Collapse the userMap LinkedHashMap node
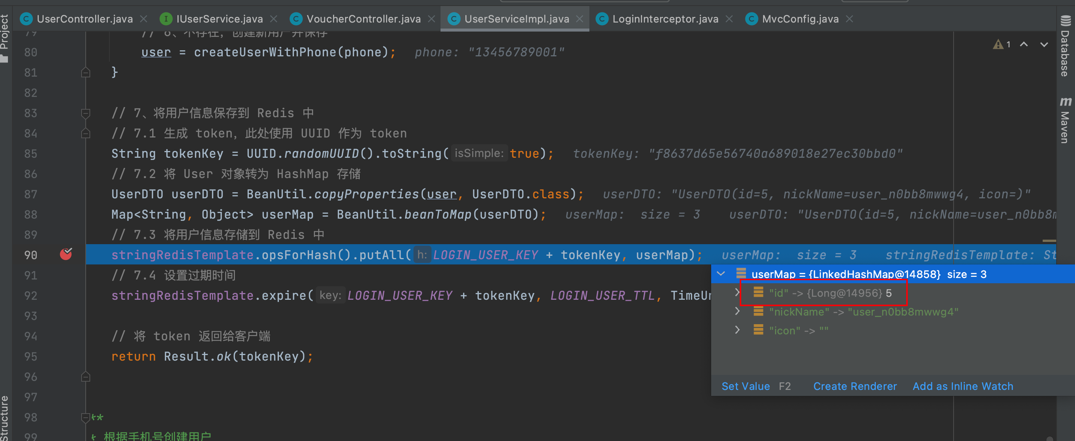1075x441 pixels. point(721,274)
